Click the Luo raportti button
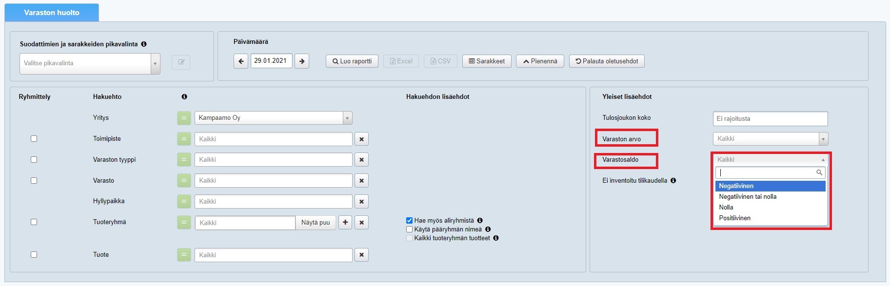This screenshot has height=286, width=890. (x=352, y=61)
